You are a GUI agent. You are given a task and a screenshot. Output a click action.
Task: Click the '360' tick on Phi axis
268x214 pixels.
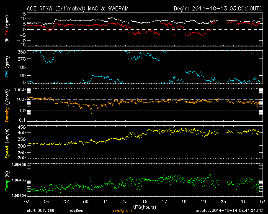pos(22,52)
